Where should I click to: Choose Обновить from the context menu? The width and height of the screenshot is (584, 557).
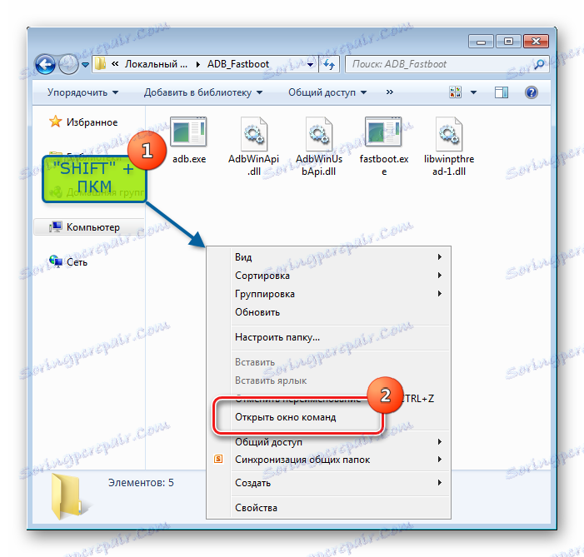coord(329,312)
